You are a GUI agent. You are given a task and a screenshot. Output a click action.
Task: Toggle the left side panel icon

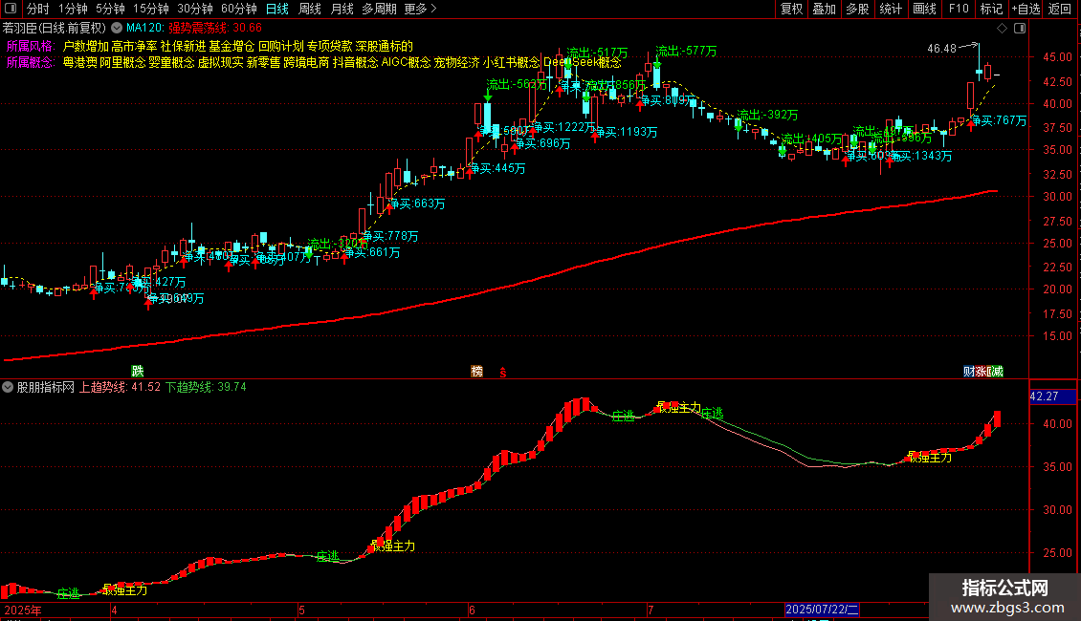(11, 9)
